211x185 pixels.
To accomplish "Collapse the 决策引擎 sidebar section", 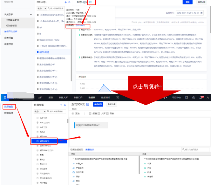I will (x=31, y=14).
